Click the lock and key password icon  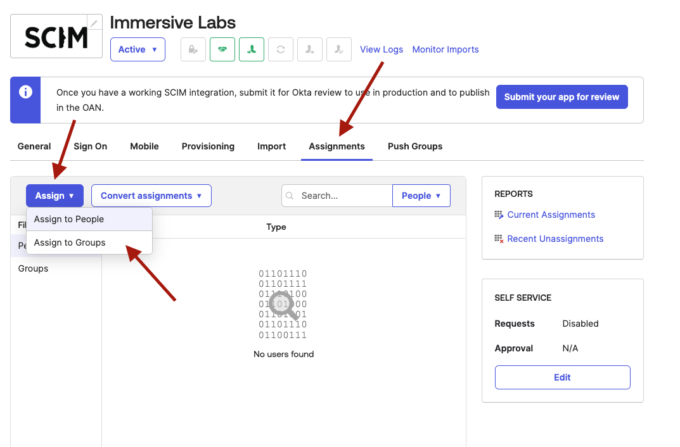click(193, 49)
